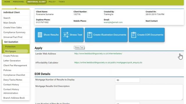
Task: Click the Individual Client sidebar heading
Action: (12, 12)
